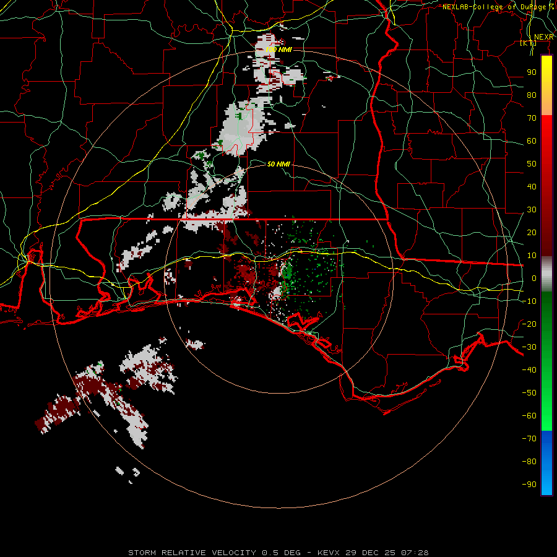Click the 30 value on the velocity legend

pos(532,210)
